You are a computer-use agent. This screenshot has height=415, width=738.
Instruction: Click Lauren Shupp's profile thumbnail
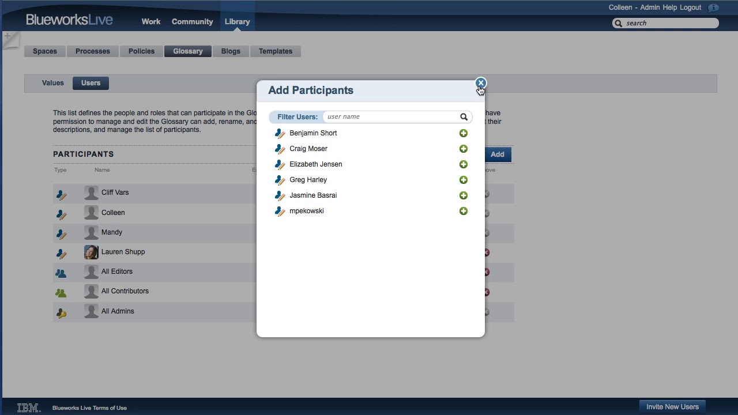click(x=91, y=252)
